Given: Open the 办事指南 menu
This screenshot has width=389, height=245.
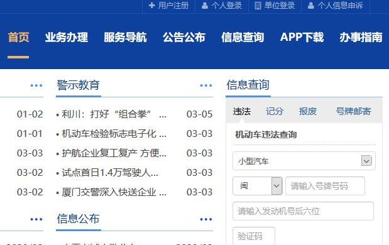Looking at the screenshot, I should pyautogui.click(x=361, y=38).
